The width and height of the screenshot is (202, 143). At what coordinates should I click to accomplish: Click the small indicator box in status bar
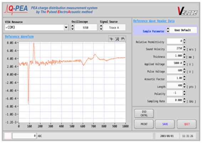click(8, 136)
